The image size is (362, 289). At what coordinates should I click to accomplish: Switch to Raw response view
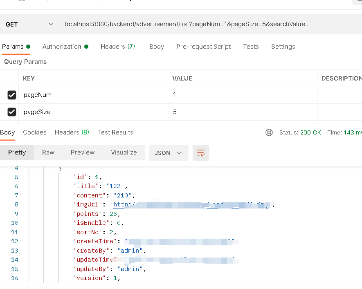(x=48, y=152)
